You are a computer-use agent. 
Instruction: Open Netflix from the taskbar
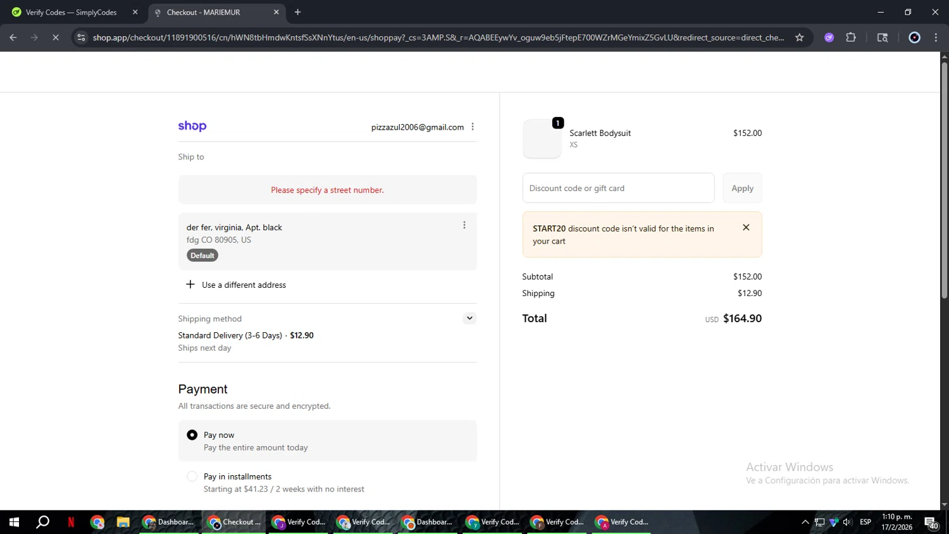pyautogui.click(x=71, y=522)
